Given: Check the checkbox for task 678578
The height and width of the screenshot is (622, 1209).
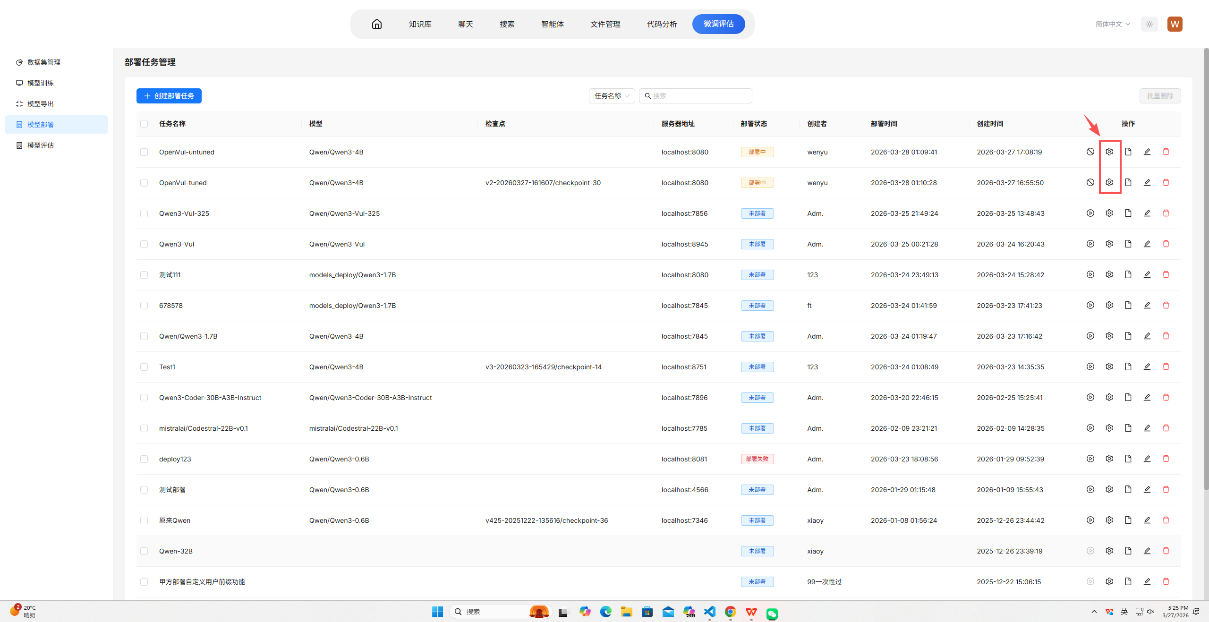Looking at the screenshot, I should point(144,306).
